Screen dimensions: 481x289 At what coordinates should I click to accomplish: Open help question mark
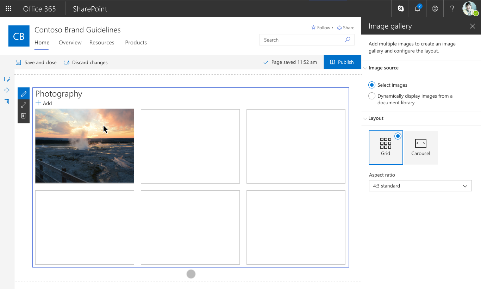(452, 8)
